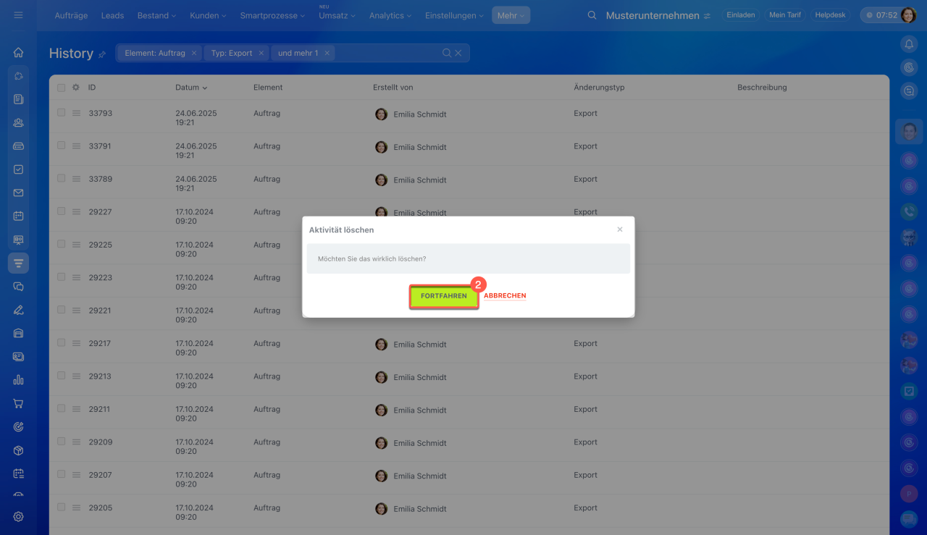Click the pin icon next to History

102,54
